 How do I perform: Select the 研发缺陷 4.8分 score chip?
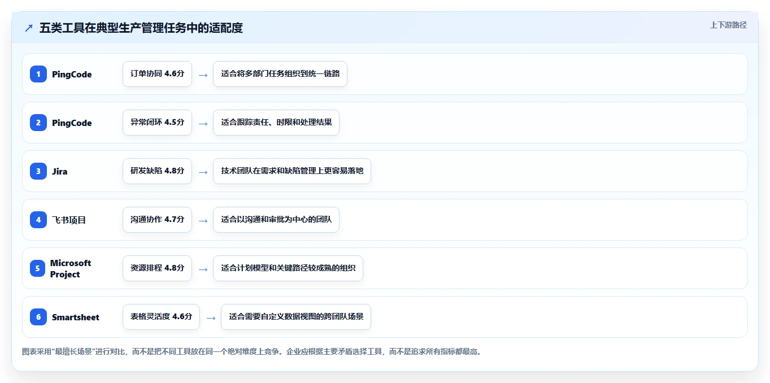coord(157,171)
